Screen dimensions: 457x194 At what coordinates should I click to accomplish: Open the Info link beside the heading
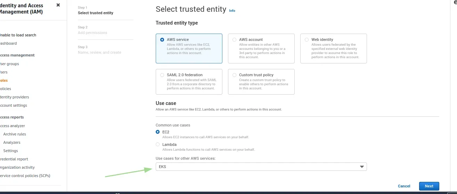tap(232, 11)
